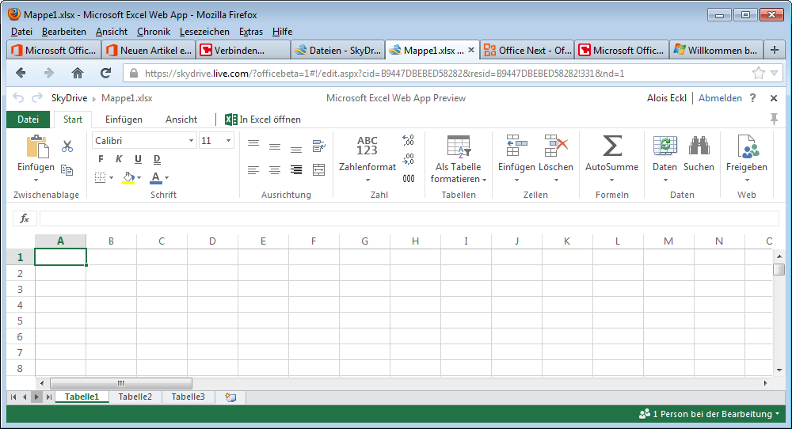Image resolution: width=792 pixels, height=429 pixels.
Task: Redo the last action arrow
Action: pyautogui.click(x=37, y=98)
